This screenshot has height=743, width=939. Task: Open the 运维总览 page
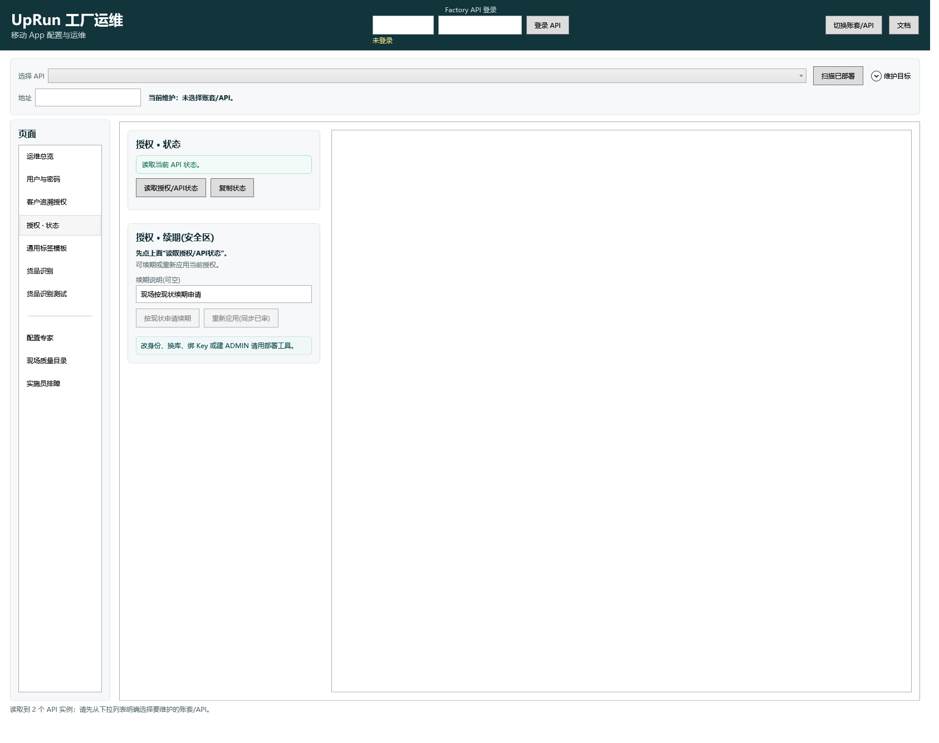(60, 157)
